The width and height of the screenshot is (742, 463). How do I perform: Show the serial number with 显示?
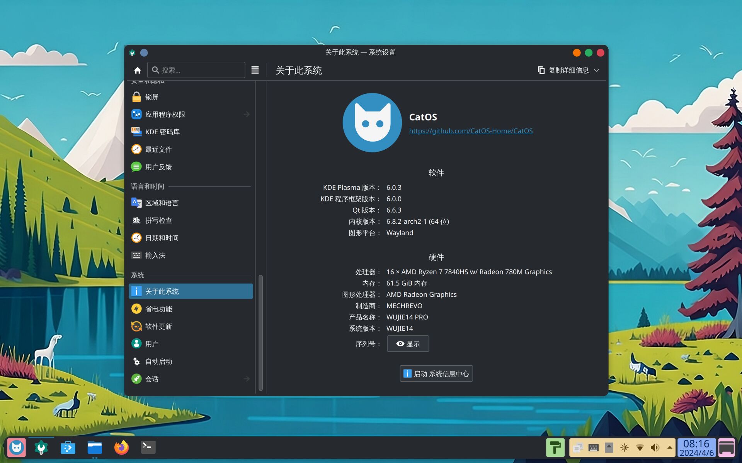tap(408, 344)
